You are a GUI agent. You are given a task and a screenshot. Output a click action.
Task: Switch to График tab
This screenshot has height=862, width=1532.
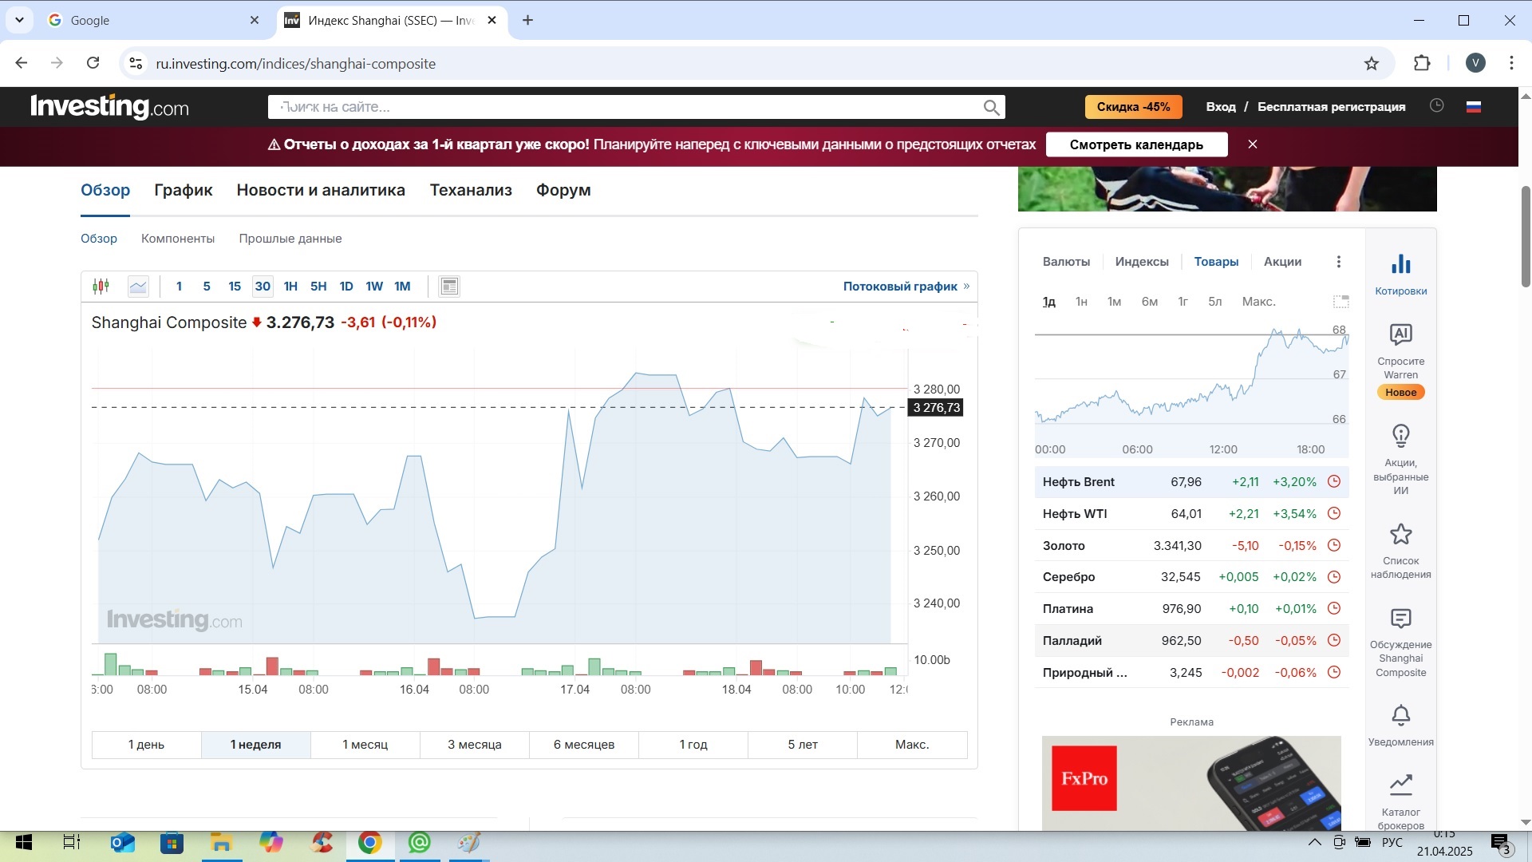(x=184, y=190)
